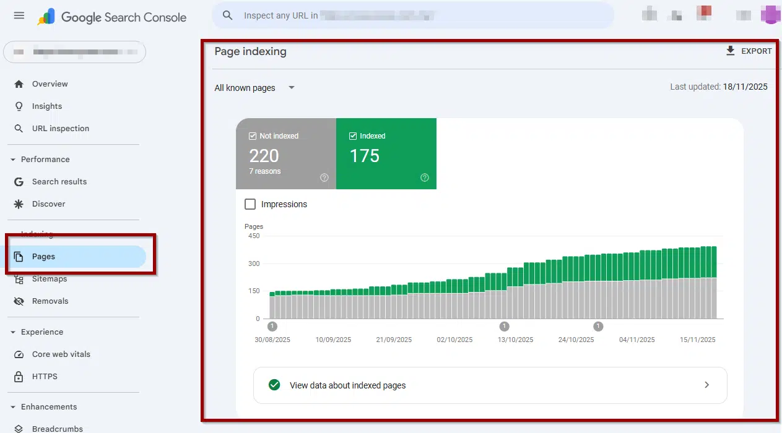This screenshot has width=782, height=433.
Task: Uncheck the Indexed checkbox
Action: click(353, 136)
